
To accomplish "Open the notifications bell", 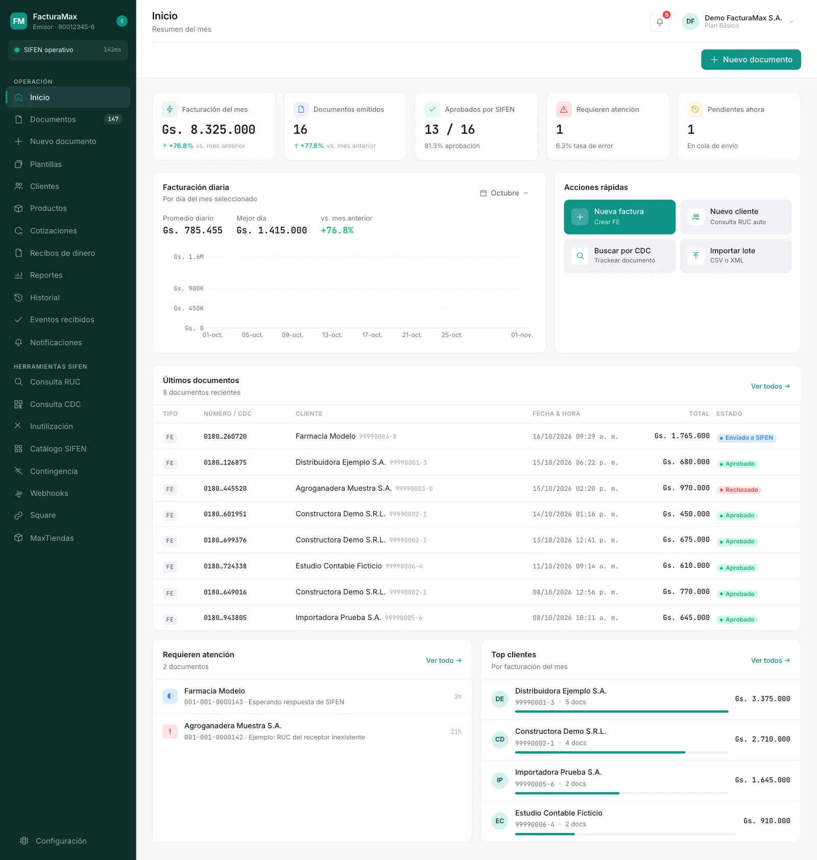I will pos(660,21).
